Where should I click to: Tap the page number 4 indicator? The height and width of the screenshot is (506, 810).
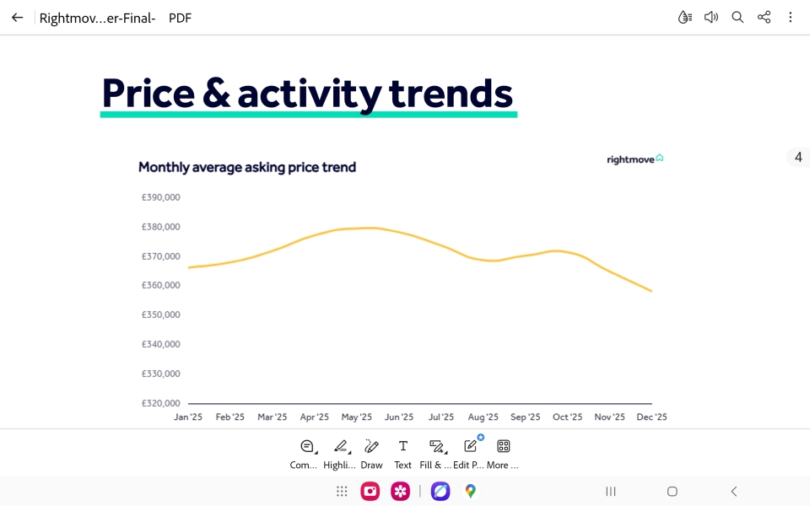point(798,157)
